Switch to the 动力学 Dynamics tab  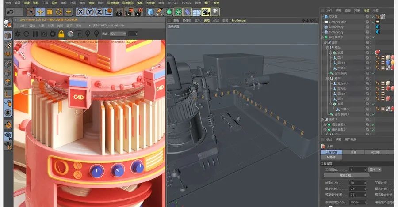pyautogui.click(x=375, y=152)
